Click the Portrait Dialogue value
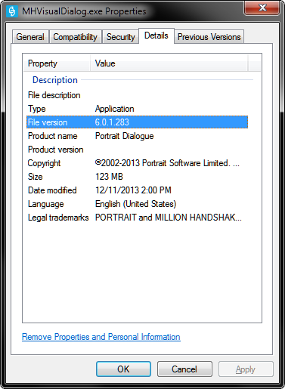Image resolution: width=285 pixels, height=389 pixels. coord(125,136)
